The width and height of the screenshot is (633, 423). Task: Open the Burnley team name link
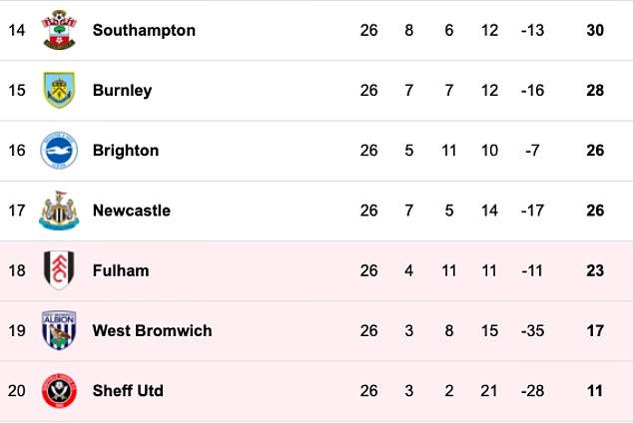click(x=123, y=91)
